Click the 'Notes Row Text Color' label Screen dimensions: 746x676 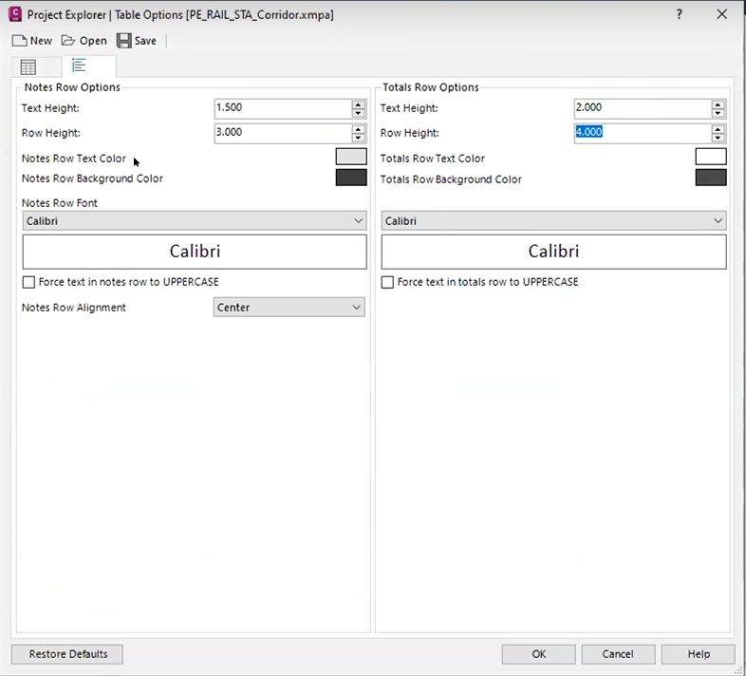[74, 159]
